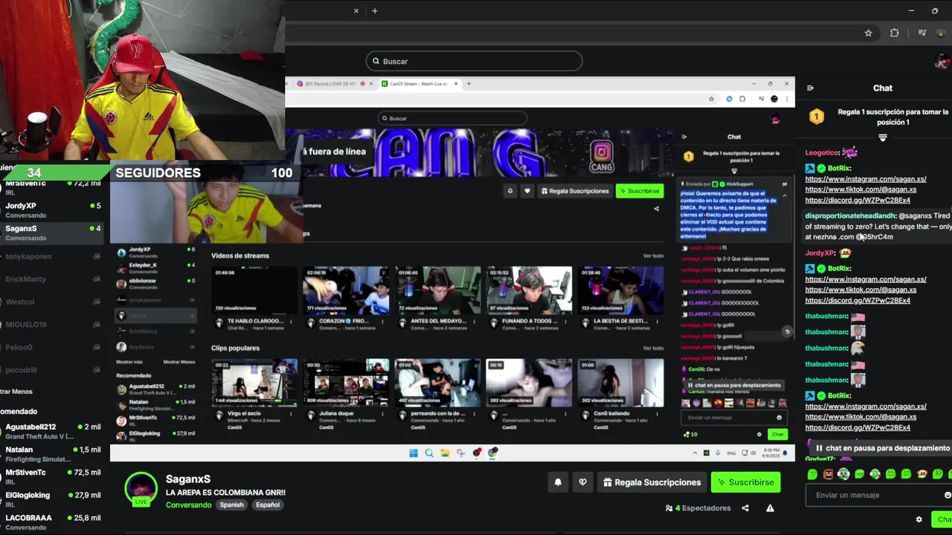The height and width of the screenshot is (535, 952).
Task: Open the emoji picker in SaganxS message box
Action: click(947, 495)
